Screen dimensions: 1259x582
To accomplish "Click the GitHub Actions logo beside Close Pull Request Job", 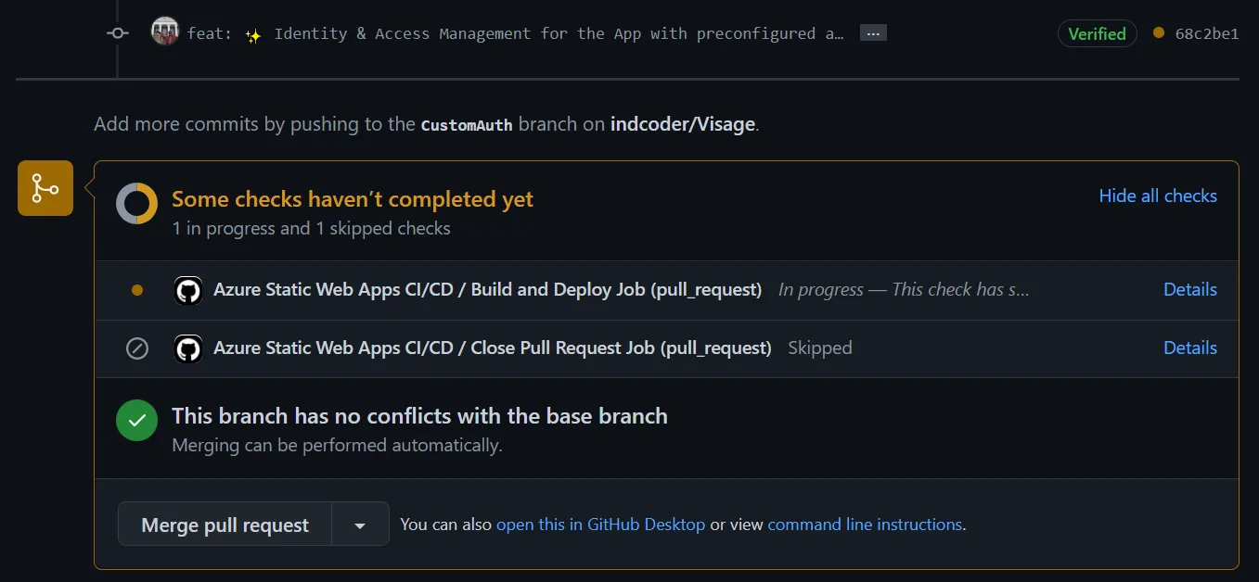I will click(x=188, y=348).
